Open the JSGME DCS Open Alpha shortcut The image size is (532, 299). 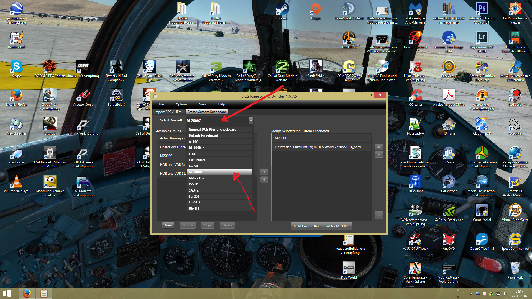pos(349,71)
